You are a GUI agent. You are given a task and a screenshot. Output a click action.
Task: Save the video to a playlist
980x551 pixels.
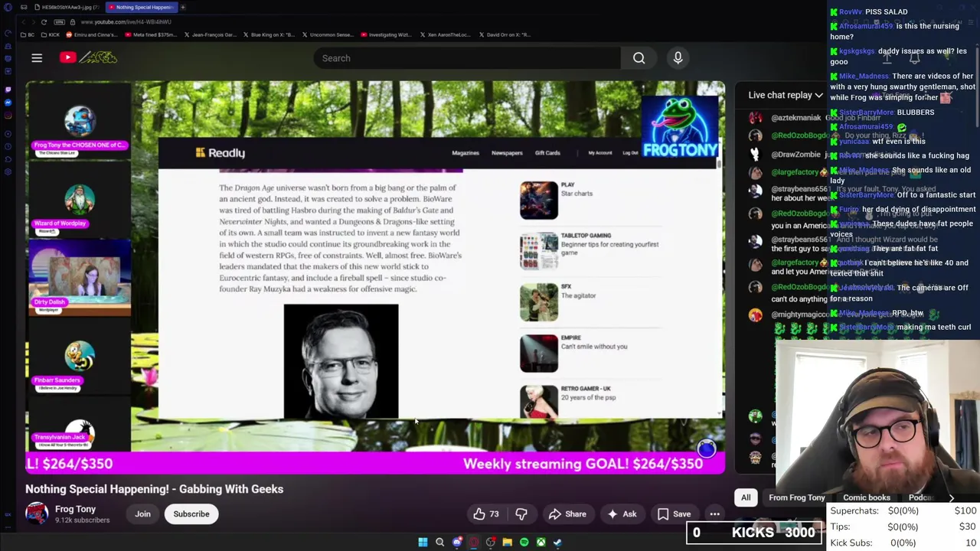675,514
